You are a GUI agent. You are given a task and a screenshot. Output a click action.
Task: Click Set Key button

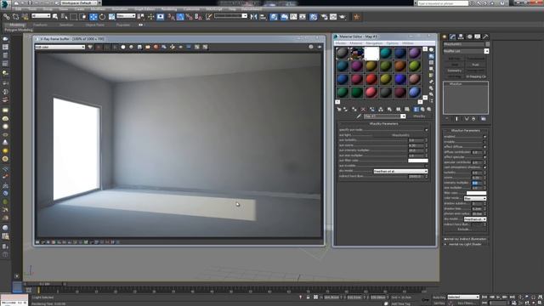[x=439, y=303]
